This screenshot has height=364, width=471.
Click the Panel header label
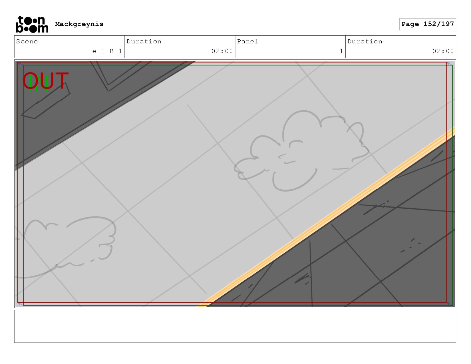click(x=248, y=41)
